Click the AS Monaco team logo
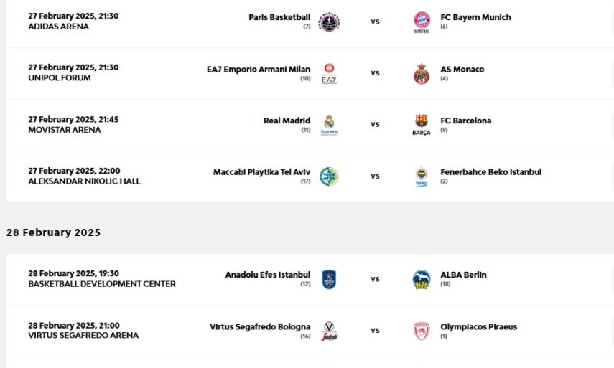The height and width of the screenshot is (368, 614). pyautogui.click(x=422, y=73)
